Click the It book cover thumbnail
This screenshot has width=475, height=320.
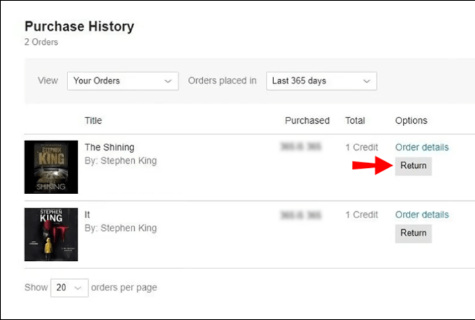coord(51,235)
